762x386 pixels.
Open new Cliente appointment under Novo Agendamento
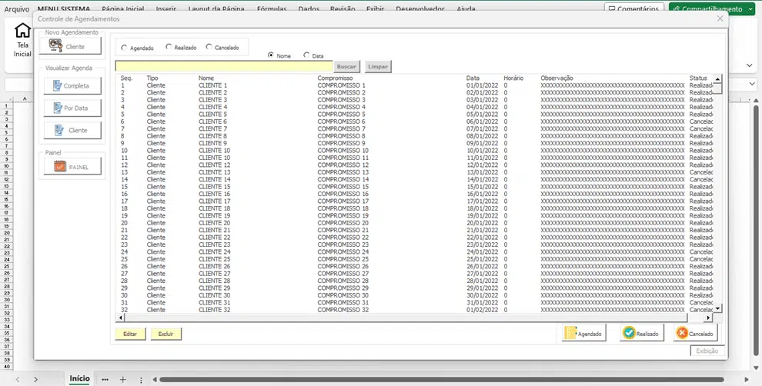(72, 47)
